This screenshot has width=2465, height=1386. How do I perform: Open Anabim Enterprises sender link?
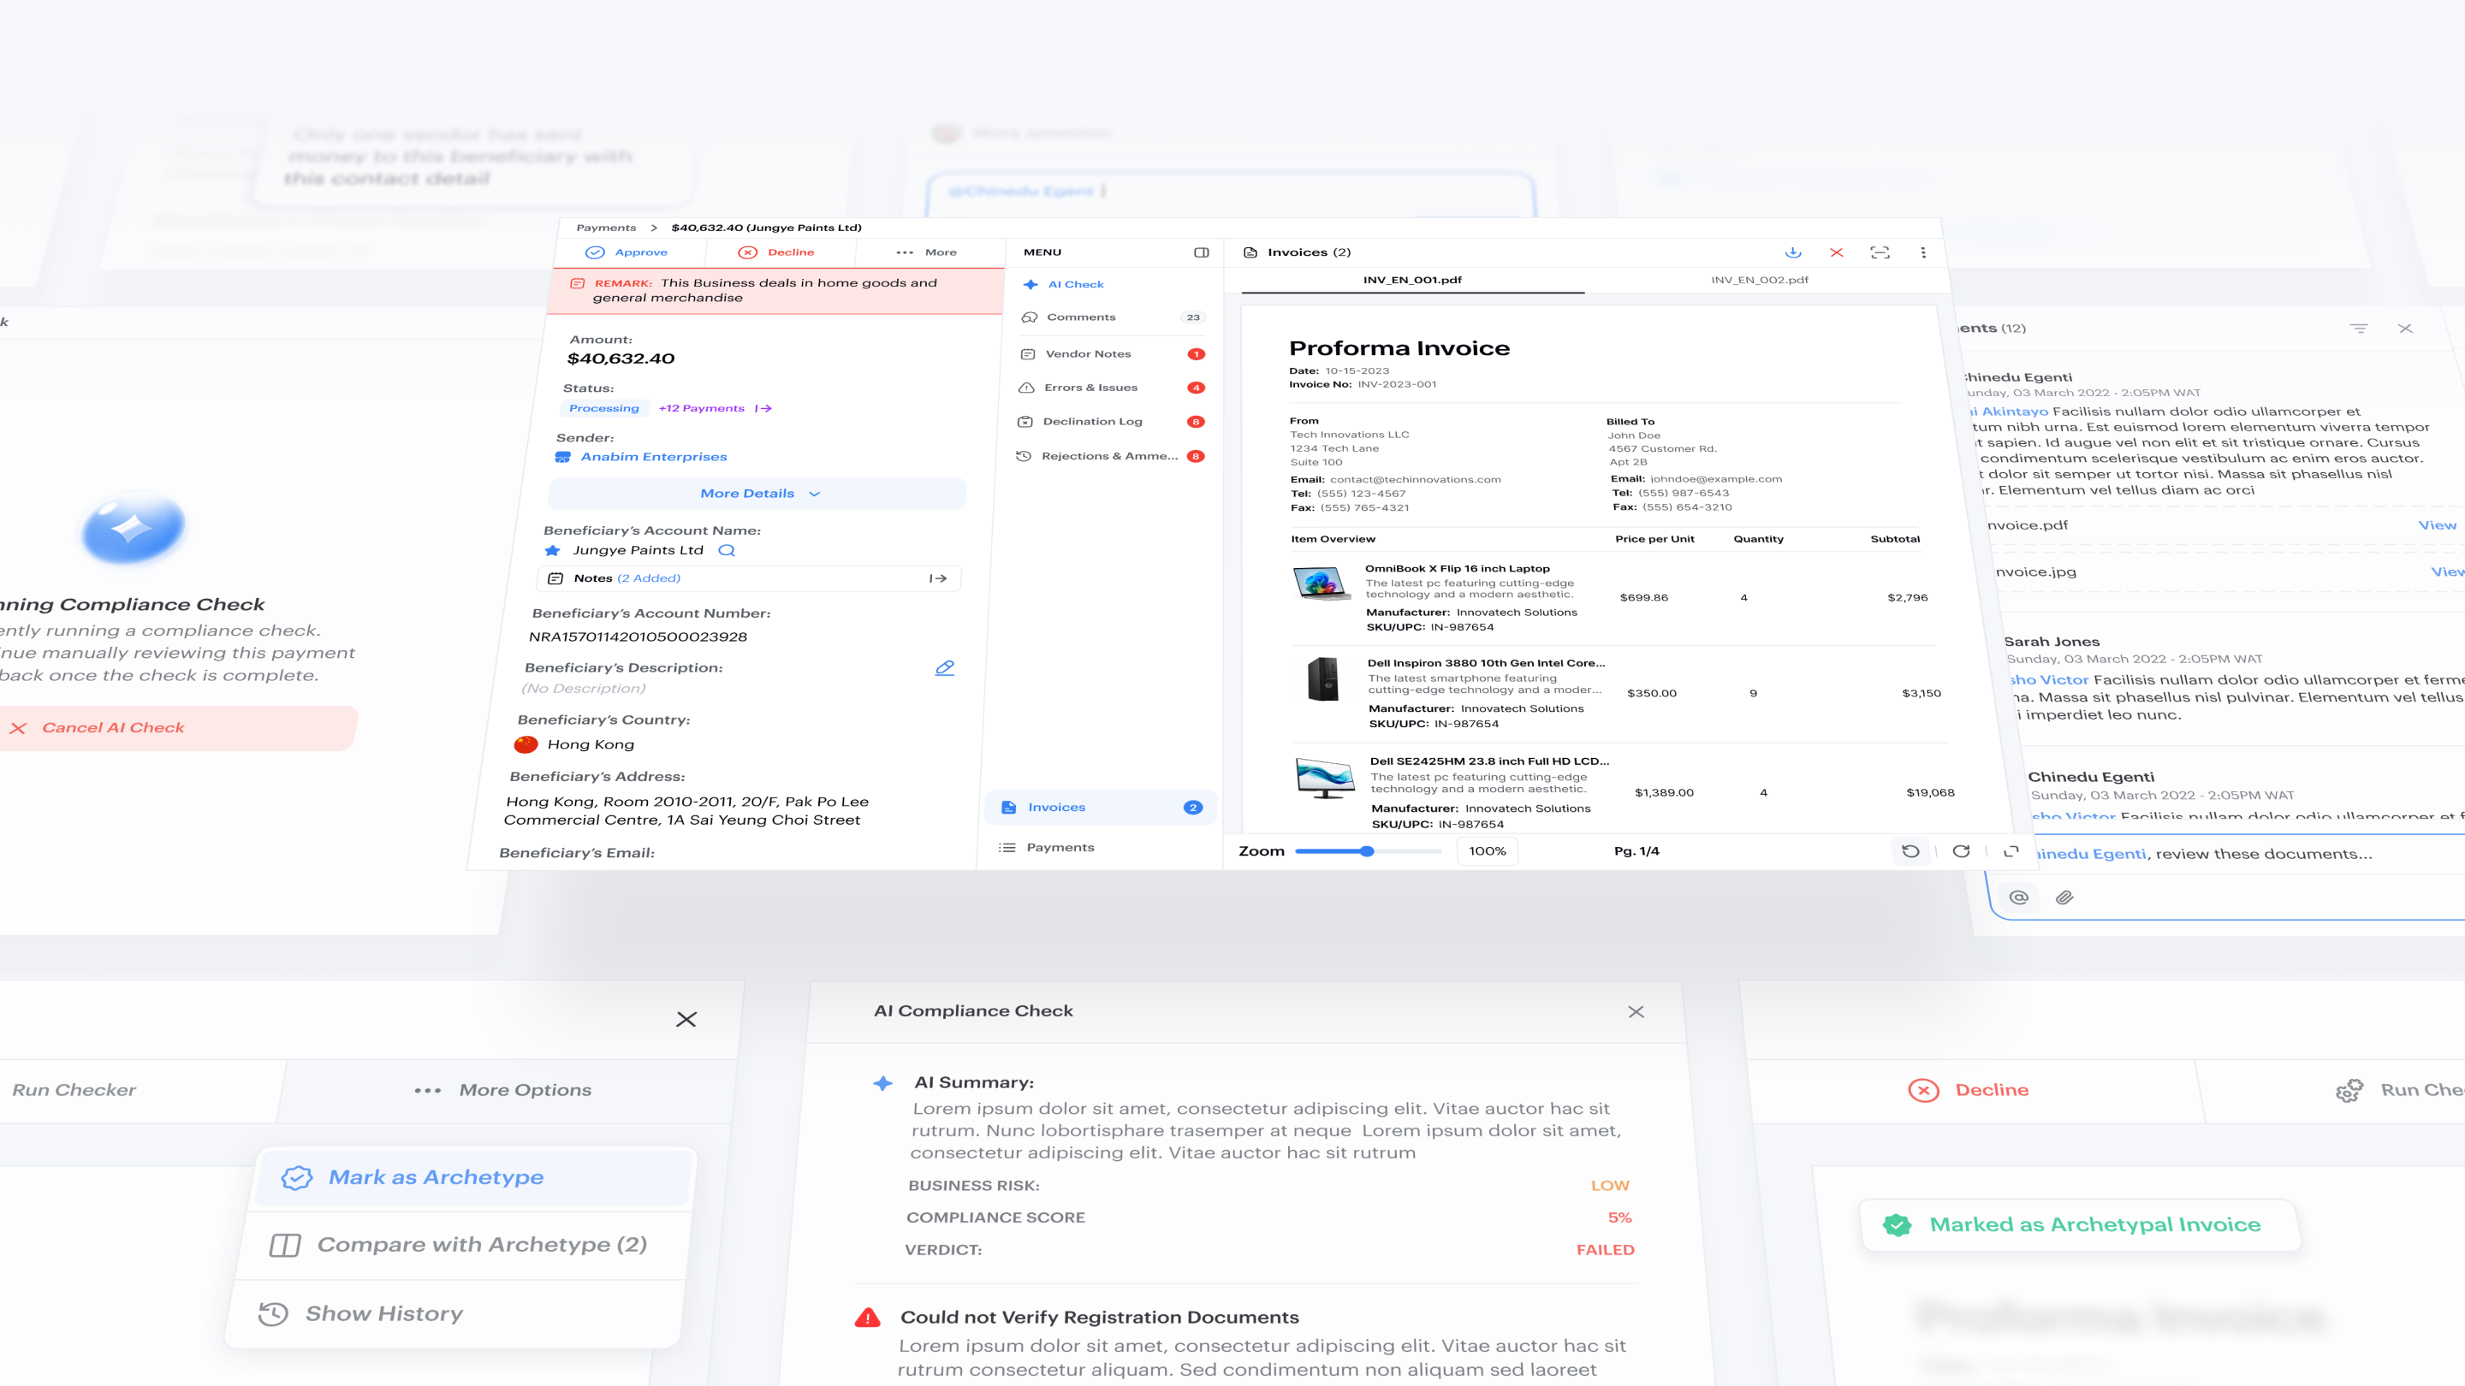654,457
